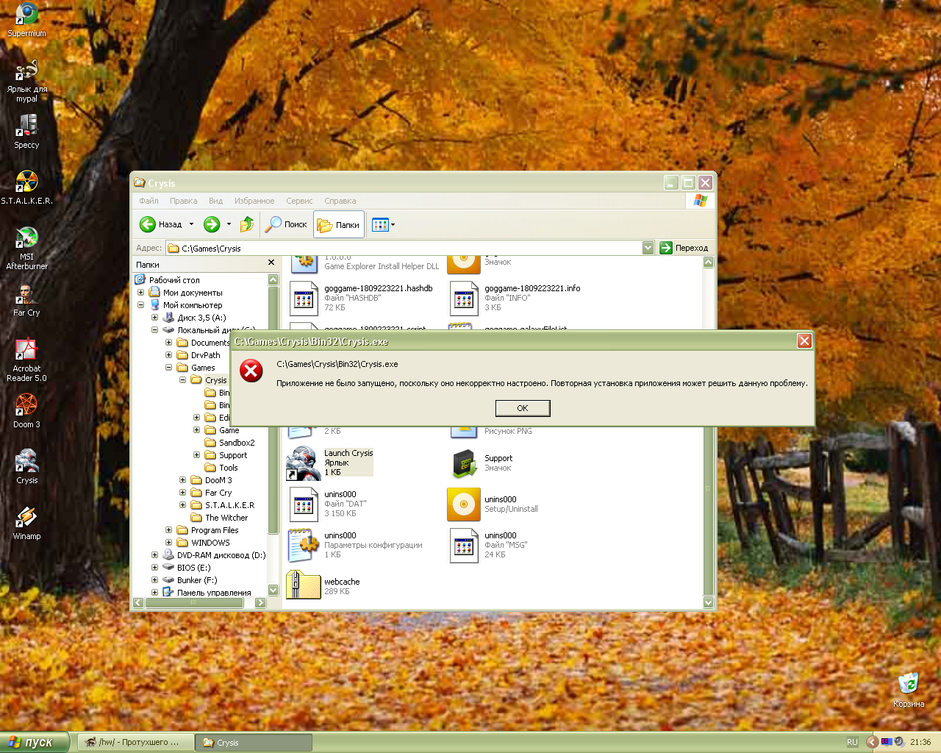Select the Launch Crysis shortcut file
This screenshot has height=753, width=941.
pyautogui.click(x=330, y=463)
